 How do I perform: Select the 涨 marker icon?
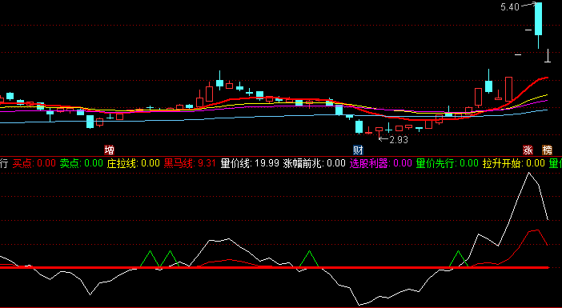528,150
